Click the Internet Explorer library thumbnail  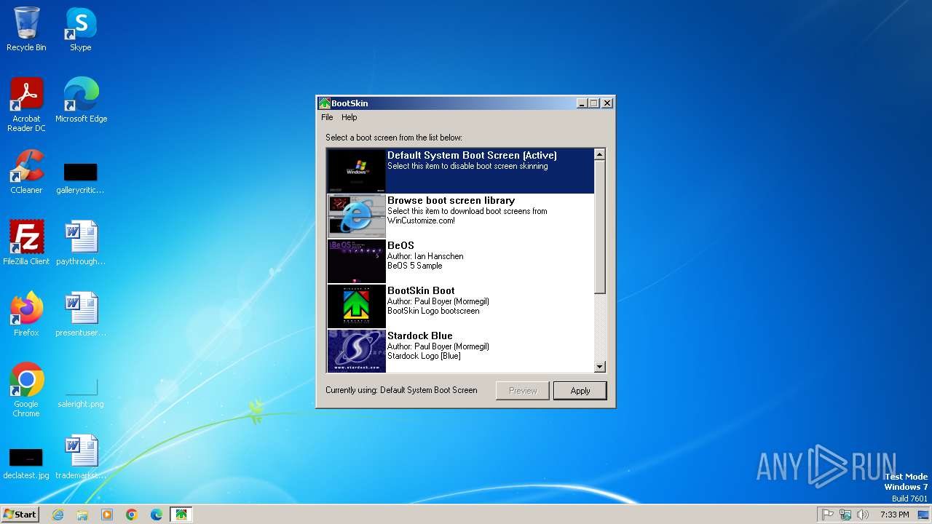point(357,216)
